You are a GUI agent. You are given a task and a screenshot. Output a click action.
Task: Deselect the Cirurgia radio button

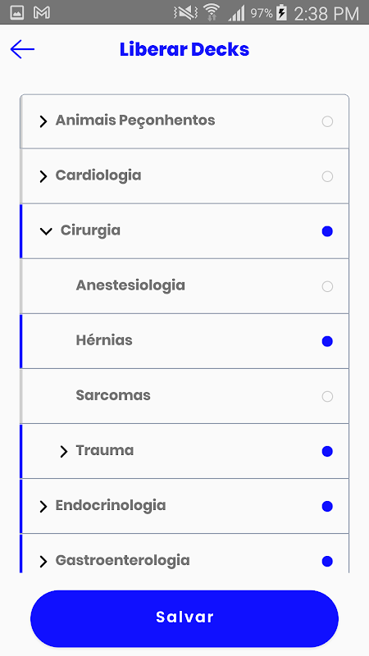pyautogui.click(x=327, y=231)
